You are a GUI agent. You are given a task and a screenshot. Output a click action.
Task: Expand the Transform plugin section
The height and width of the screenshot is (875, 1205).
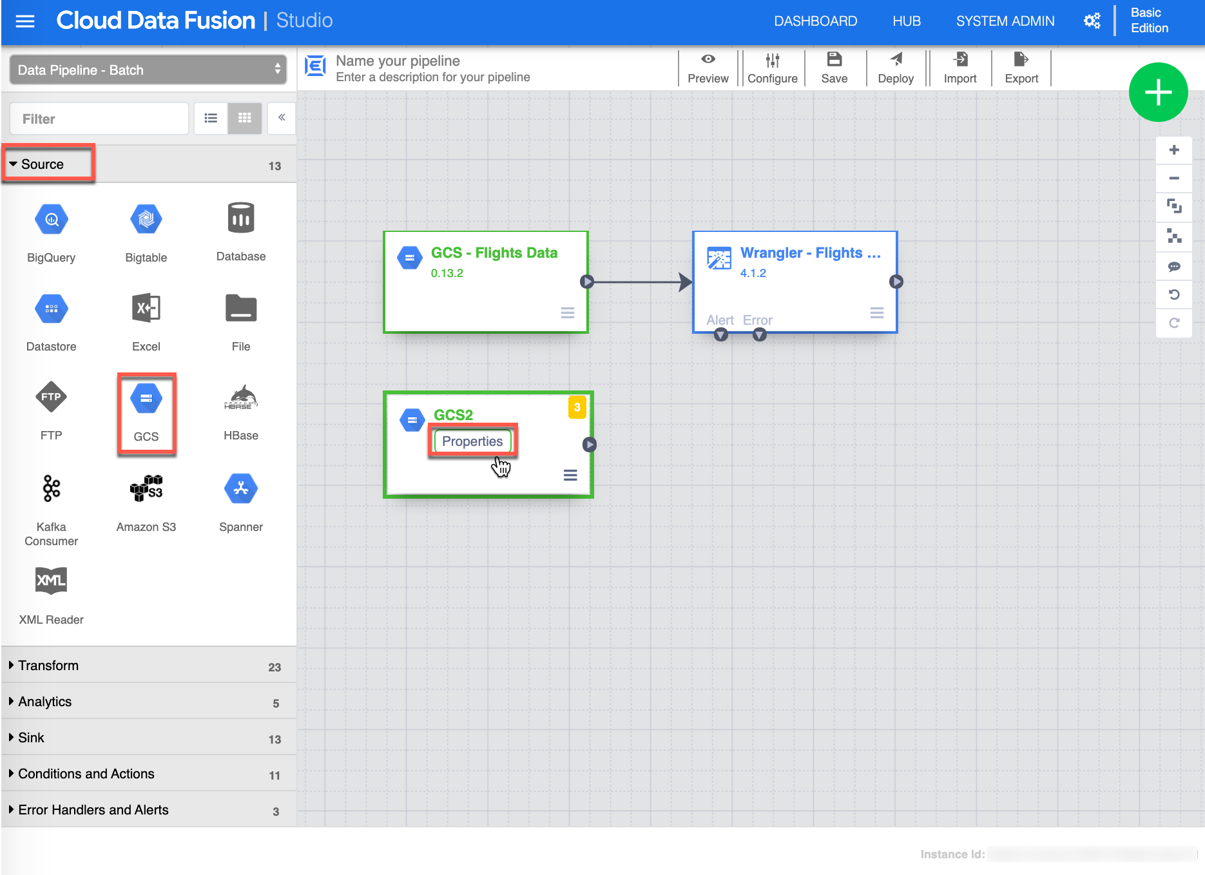click(48, 666)
